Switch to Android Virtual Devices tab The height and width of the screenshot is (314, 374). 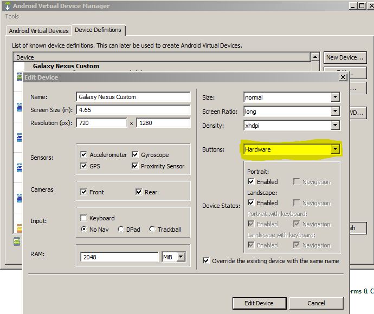click(38, 31)
